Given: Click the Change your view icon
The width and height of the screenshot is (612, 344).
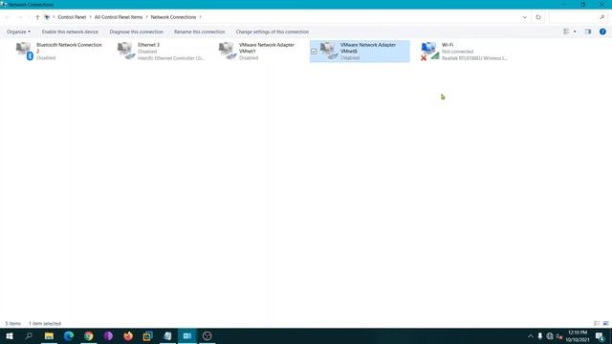Looking at the screenshot, I should pyautogui.click(x=566, y=32).
